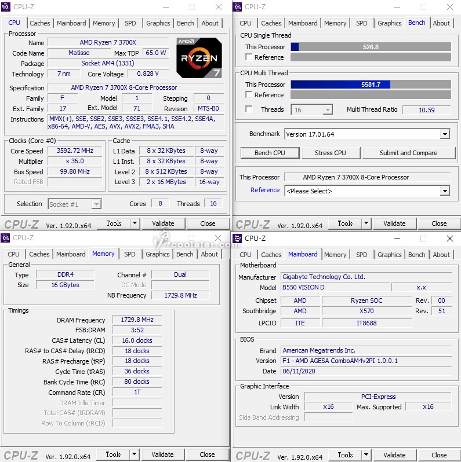Enable the Multi Thread Reference checkbox
The height and width of the screenshot is (462, 461).
coord(249,95)
